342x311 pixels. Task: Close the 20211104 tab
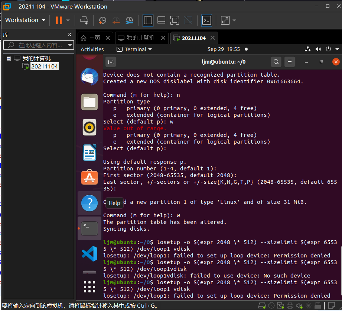(212, 38)
